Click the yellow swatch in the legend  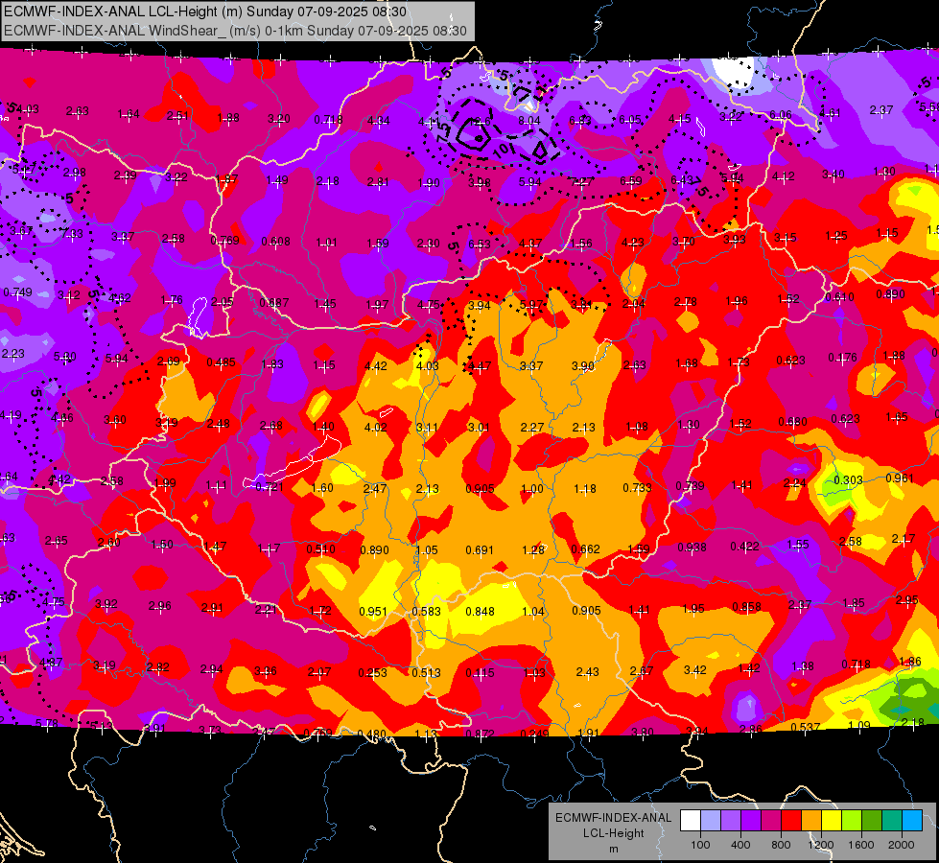(x=832, y=820)
